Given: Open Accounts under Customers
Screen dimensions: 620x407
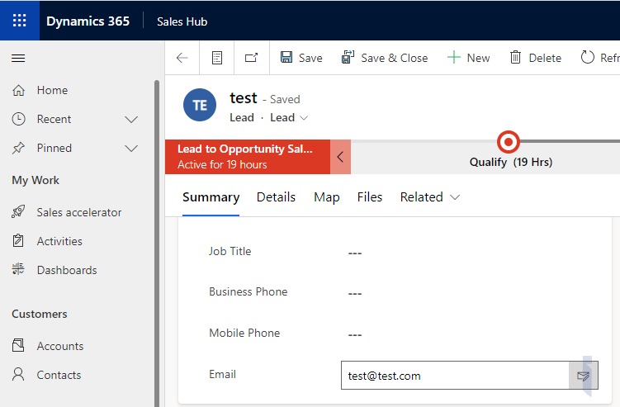Looking at the screenshot, I should point(60,346).
